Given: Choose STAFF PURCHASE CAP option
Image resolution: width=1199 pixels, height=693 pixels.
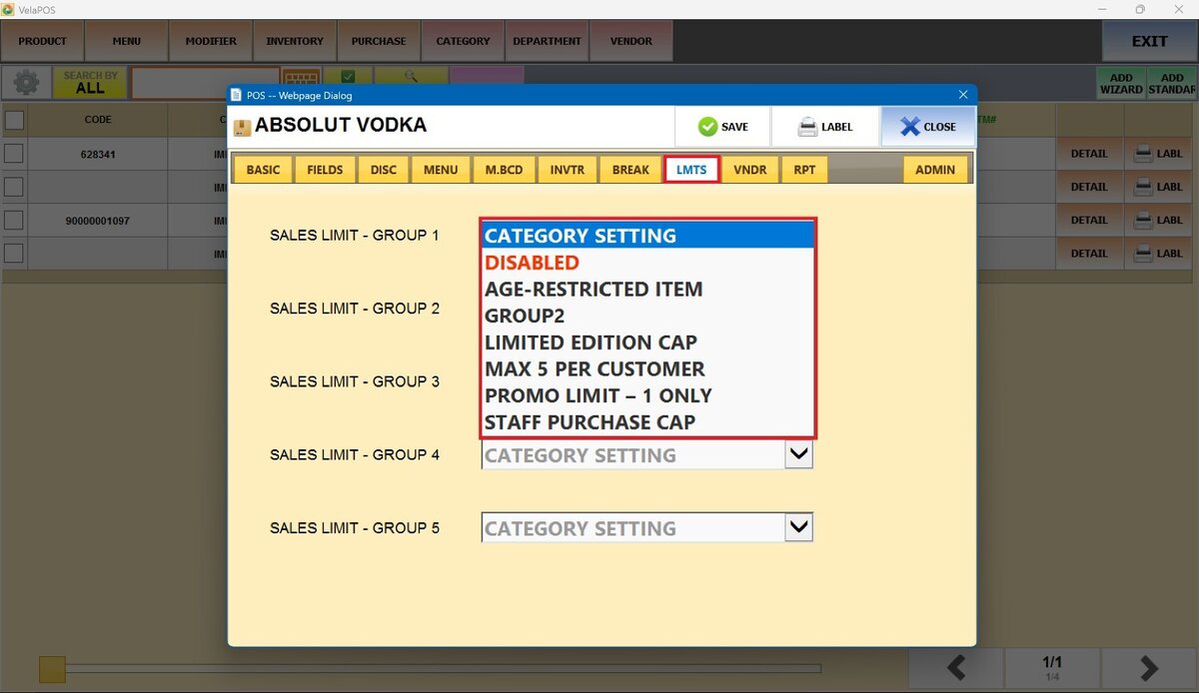Looking at the screenshot, I should coord(647,422).
